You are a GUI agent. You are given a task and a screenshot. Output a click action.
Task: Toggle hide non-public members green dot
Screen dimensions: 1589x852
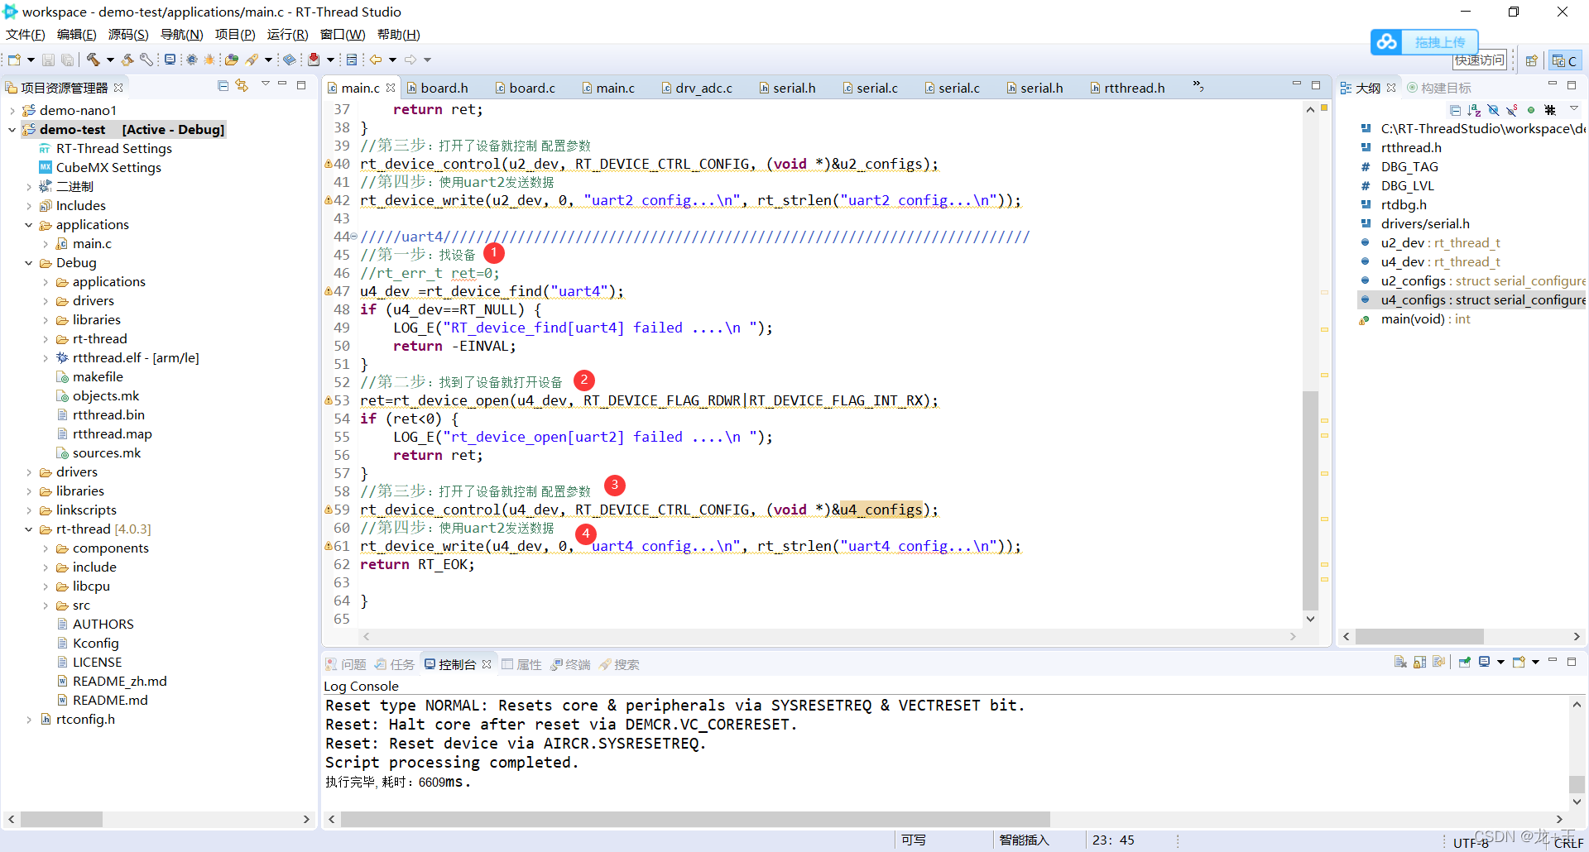tap(1531, 110)
